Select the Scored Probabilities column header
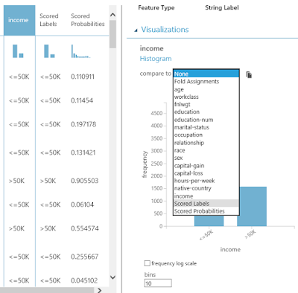This screenshot has width=298, height=293. pyautogui.click(x=88, y=20)
